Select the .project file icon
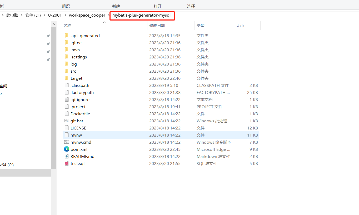Screen dimensions: 359x215 [x=66, y=107]
